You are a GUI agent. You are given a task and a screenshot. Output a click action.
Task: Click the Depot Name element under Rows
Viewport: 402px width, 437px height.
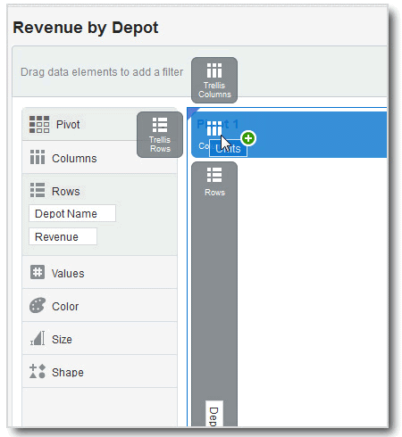pos(72,213)
